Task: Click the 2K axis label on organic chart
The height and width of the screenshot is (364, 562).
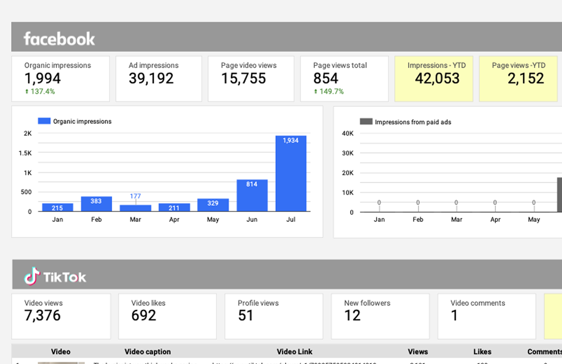Action: 28,134
